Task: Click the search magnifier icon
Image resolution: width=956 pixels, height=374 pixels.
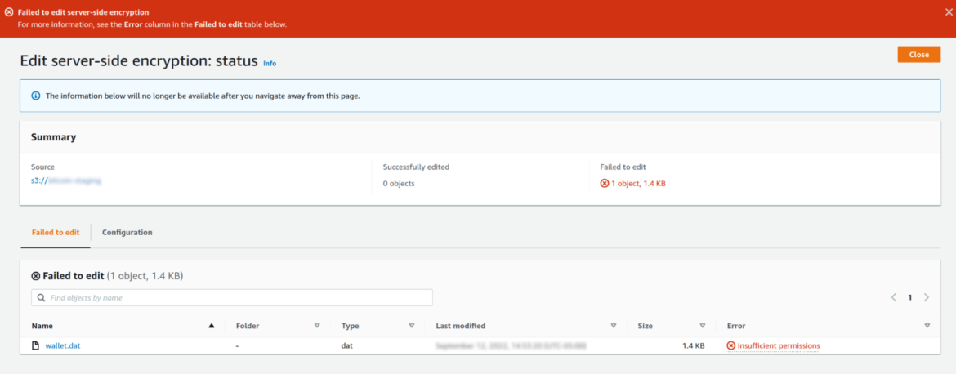Action: coord(41,297)
